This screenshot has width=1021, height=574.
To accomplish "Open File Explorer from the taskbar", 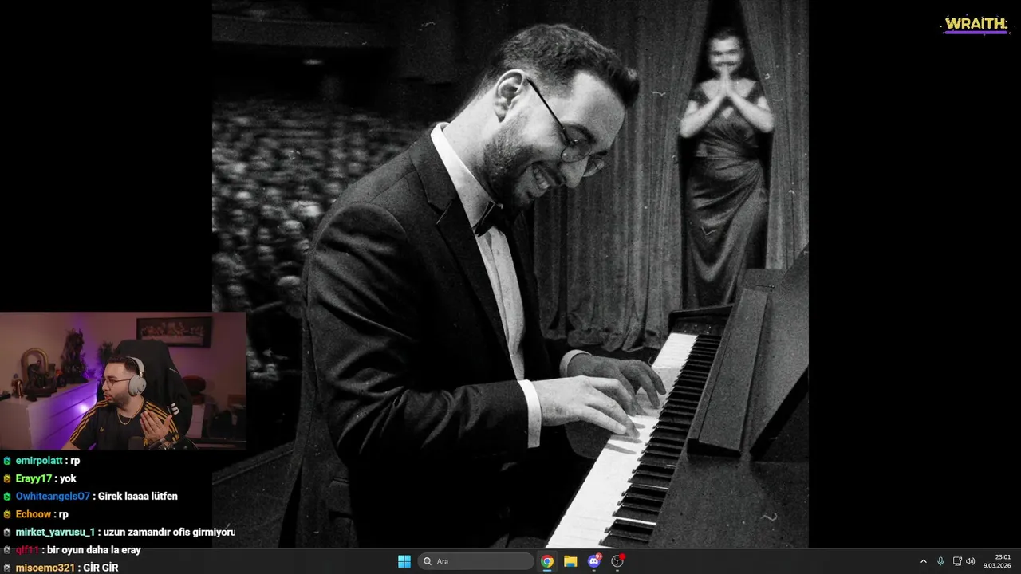I will [570, 561].
